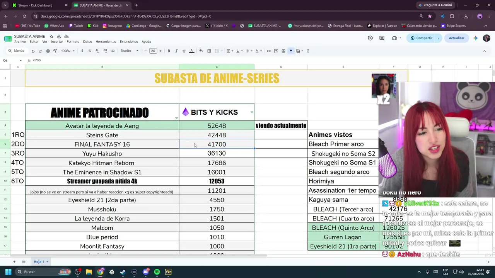Open the Twitch bookmark
The width and height of the screenshot is (495, 278).
pyautogui.click(x=76, y=26)
